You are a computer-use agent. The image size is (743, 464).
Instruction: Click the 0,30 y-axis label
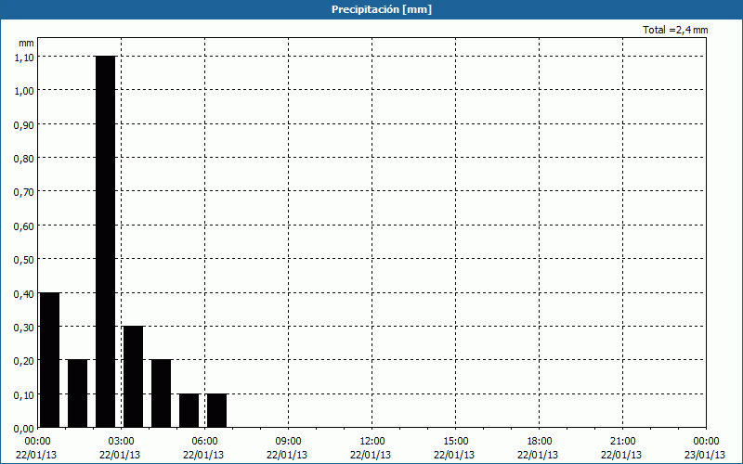tap(24, 328)
